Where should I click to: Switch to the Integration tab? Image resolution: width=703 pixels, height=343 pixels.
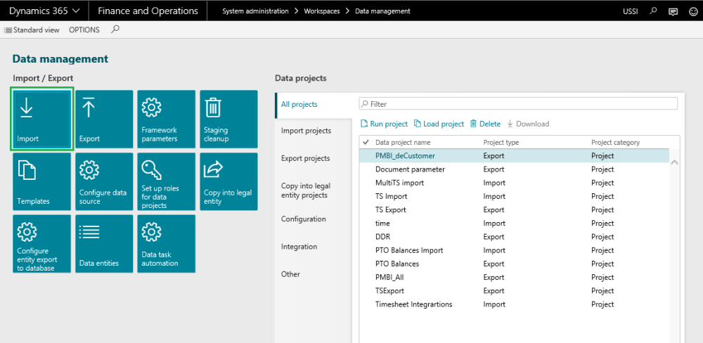[x=299, y=247]
